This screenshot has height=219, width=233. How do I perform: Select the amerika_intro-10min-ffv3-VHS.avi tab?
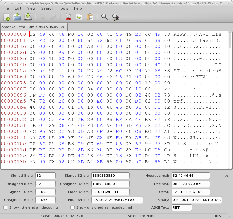[x=30, y=27]
